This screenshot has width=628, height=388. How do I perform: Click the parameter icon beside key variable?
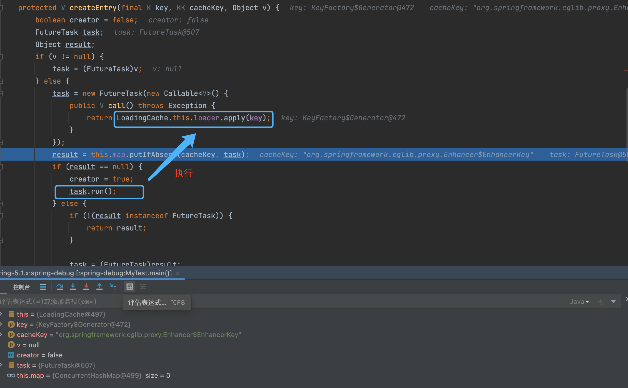[x=11, y=324]
